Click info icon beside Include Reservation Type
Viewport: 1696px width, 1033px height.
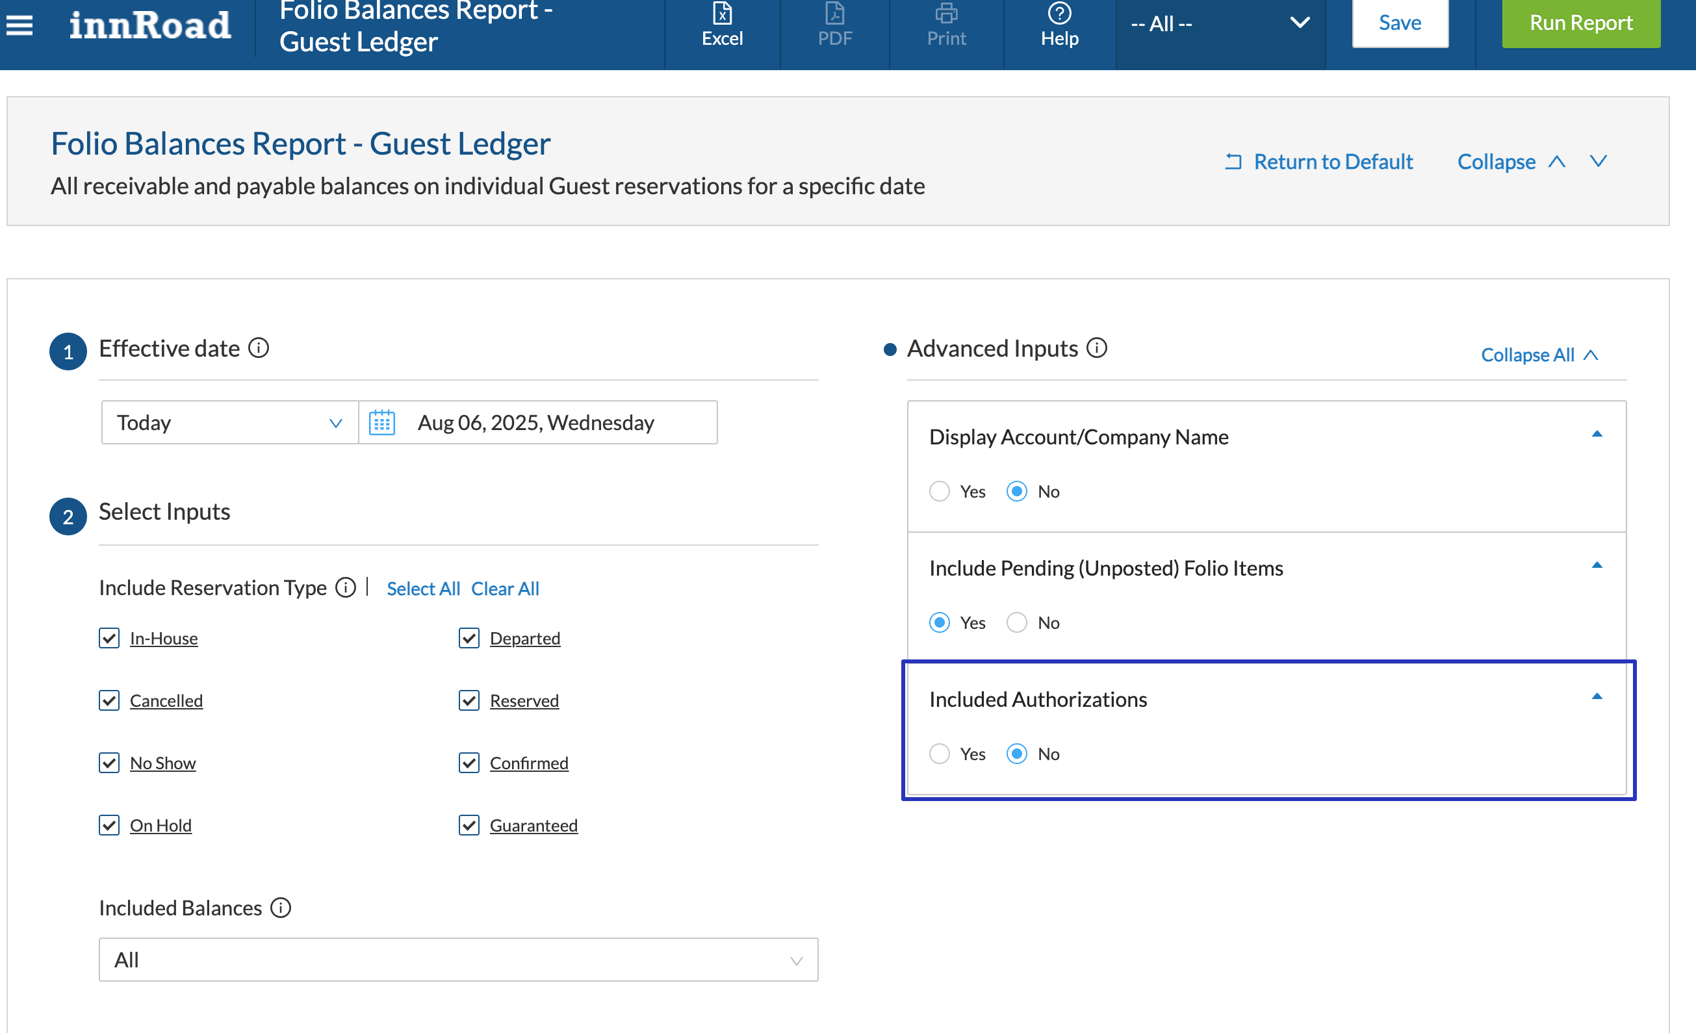pos(346,588)
